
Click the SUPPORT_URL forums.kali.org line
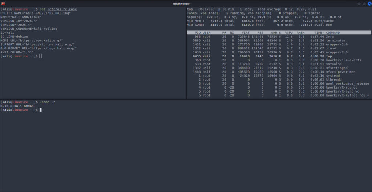pyautogui.click(x=37, y=44)
